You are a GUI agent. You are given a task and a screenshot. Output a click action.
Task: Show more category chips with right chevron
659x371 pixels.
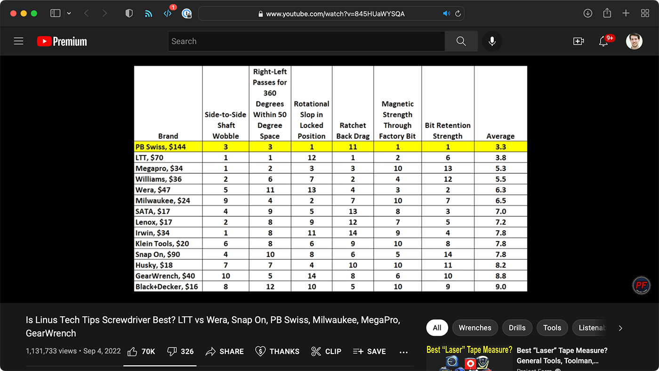620,328
